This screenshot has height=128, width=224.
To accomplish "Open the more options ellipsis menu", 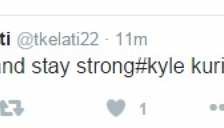I will tap(217, 107).
